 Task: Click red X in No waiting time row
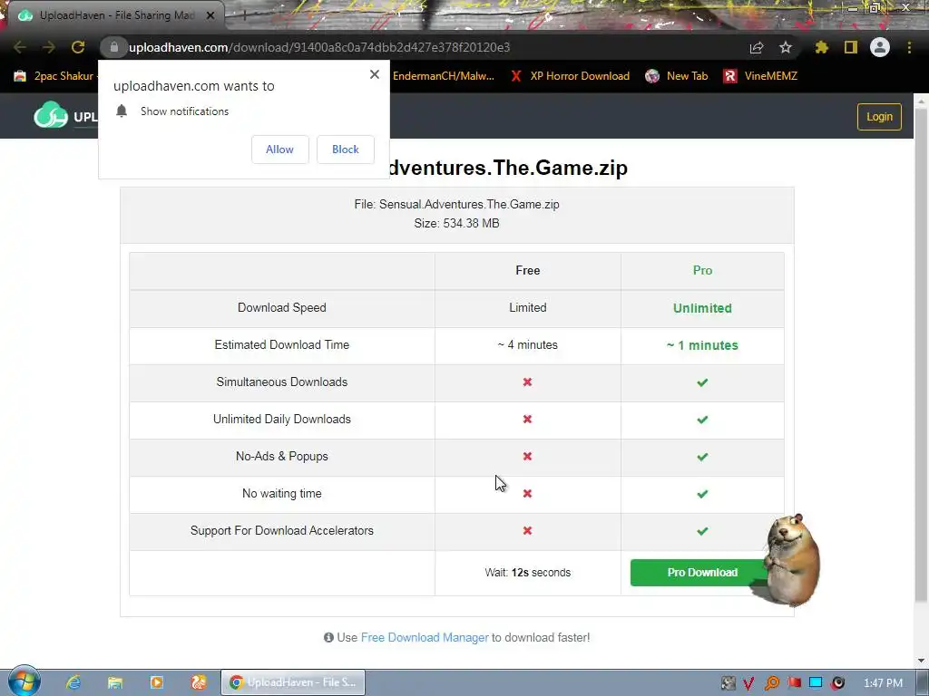[x=527, y=494]
